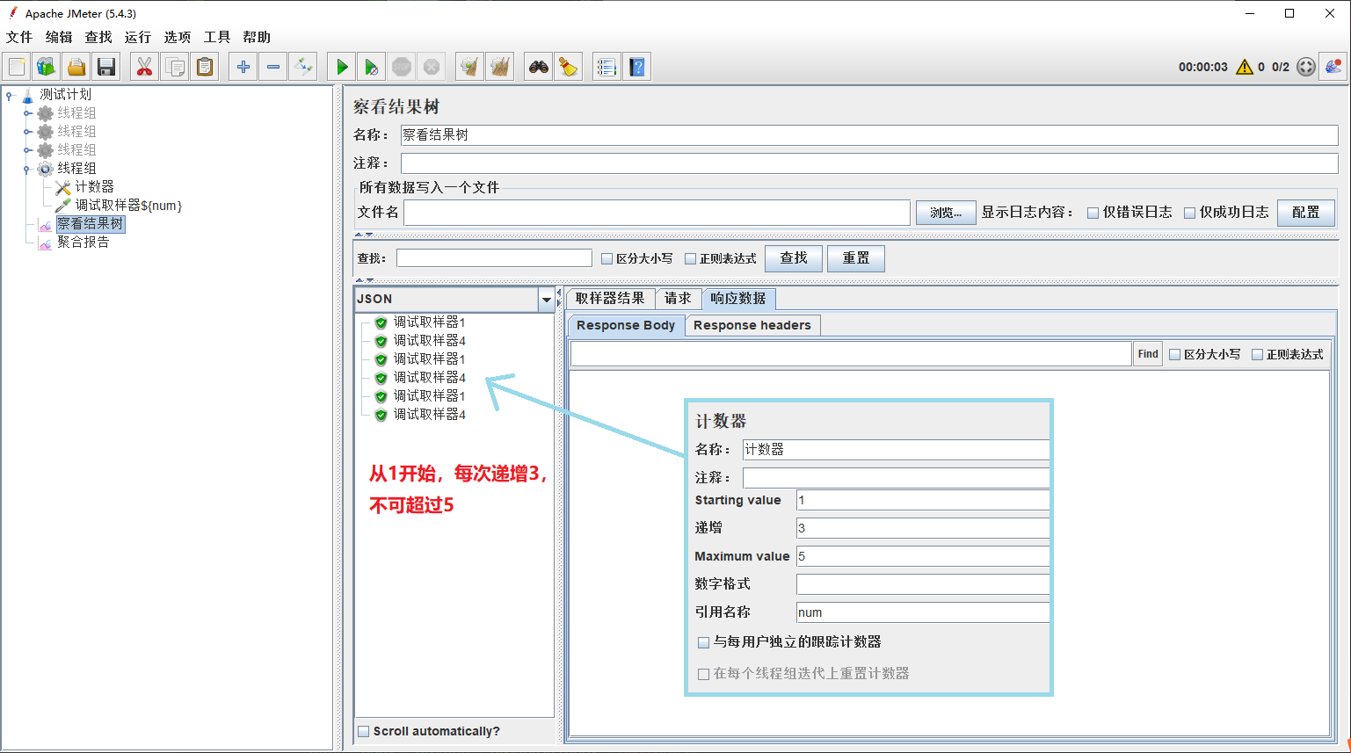Expand the first disabled 线程组 node
The width and height of the screenshot is (1351, 753).
(27, 113)
